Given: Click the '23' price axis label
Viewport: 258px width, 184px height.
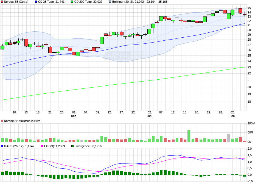Looking at the screenshot, I should point(249,67).
